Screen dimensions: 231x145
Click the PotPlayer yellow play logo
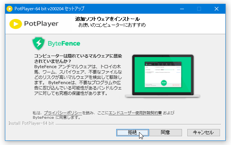(16, 24)
